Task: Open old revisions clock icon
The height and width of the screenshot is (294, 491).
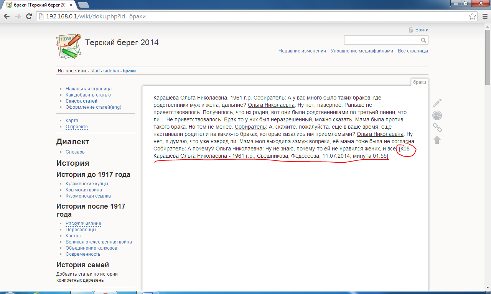Action: pos(437,115)
